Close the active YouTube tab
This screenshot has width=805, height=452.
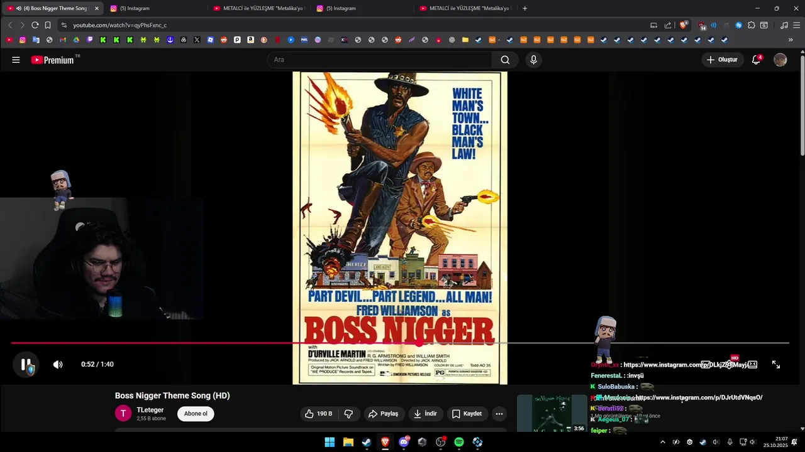point(97,8)
